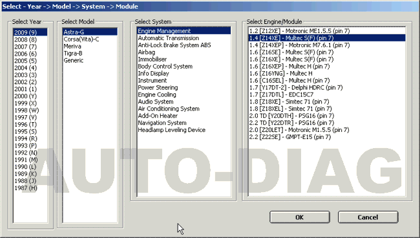Pick year 2006 (6)
This screenshot has width=420, height=238.
30,54
